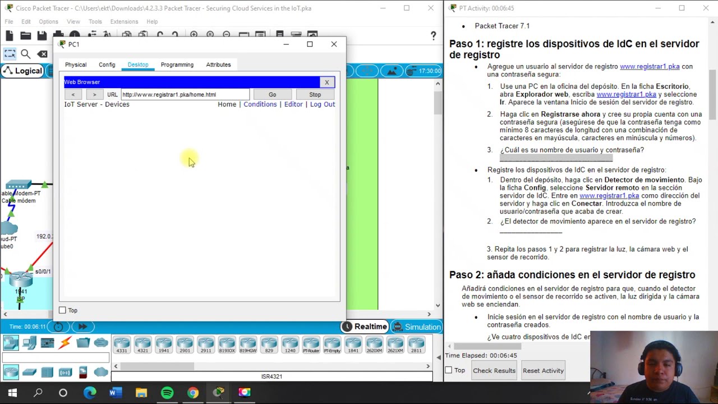This screenshot has height=404, width=718.
Task: Choose the Routers subcategory icon
Action: coord(11,371)
